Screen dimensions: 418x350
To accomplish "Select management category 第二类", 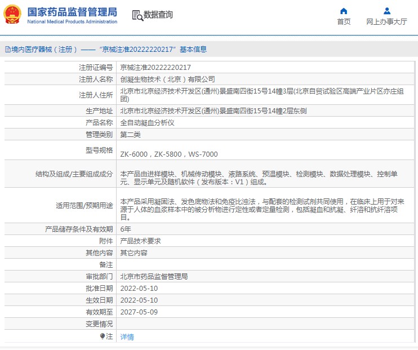I will point(130,135).
